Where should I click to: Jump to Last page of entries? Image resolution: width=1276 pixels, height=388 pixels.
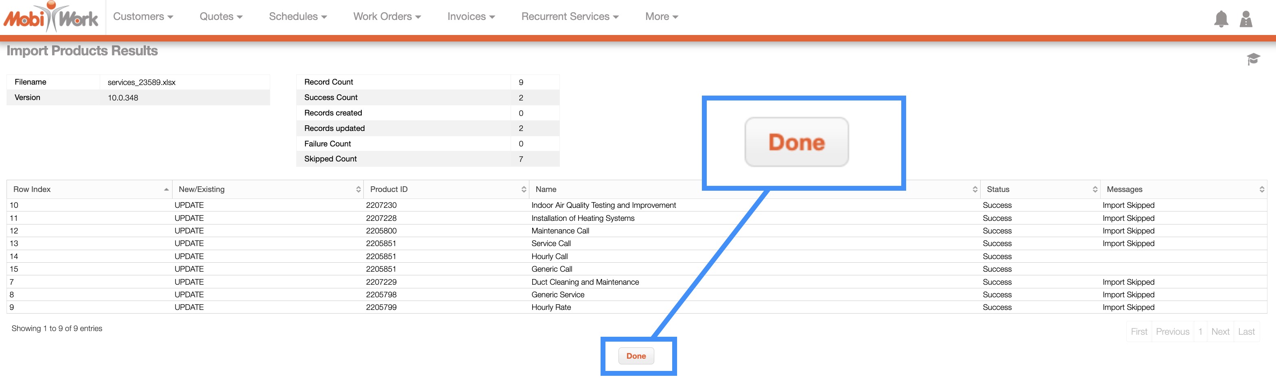click(1246, 331)
